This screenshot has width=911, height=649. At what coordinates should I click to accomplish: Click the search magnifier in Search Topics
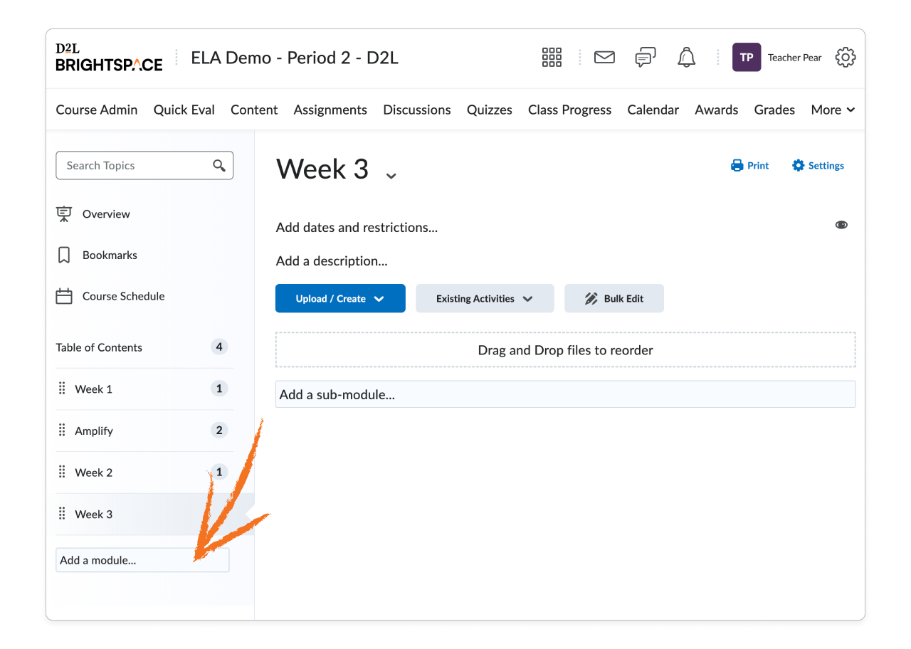click(219, 166)
